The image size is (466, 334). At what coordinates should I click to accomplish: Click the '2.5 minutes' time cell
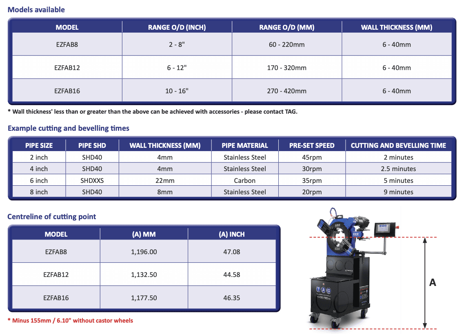(399, 169)
